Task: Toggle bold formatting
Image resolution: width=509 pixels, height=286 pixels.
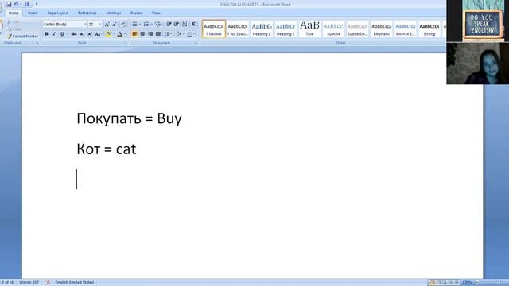Action: coord(46,34)
